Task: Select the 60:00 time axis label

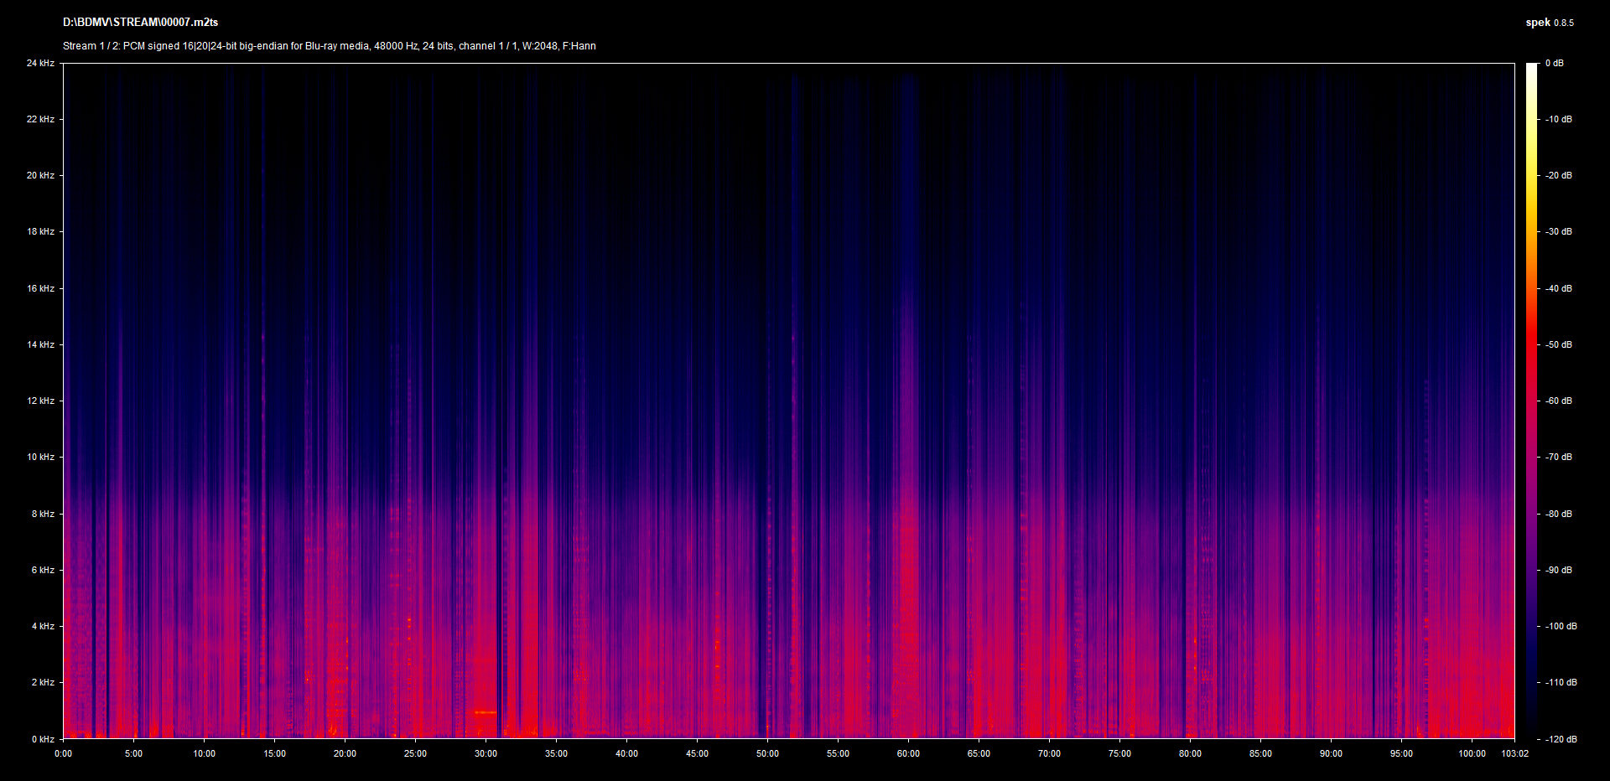Action: pyautogui.click(x=908, y=753)
